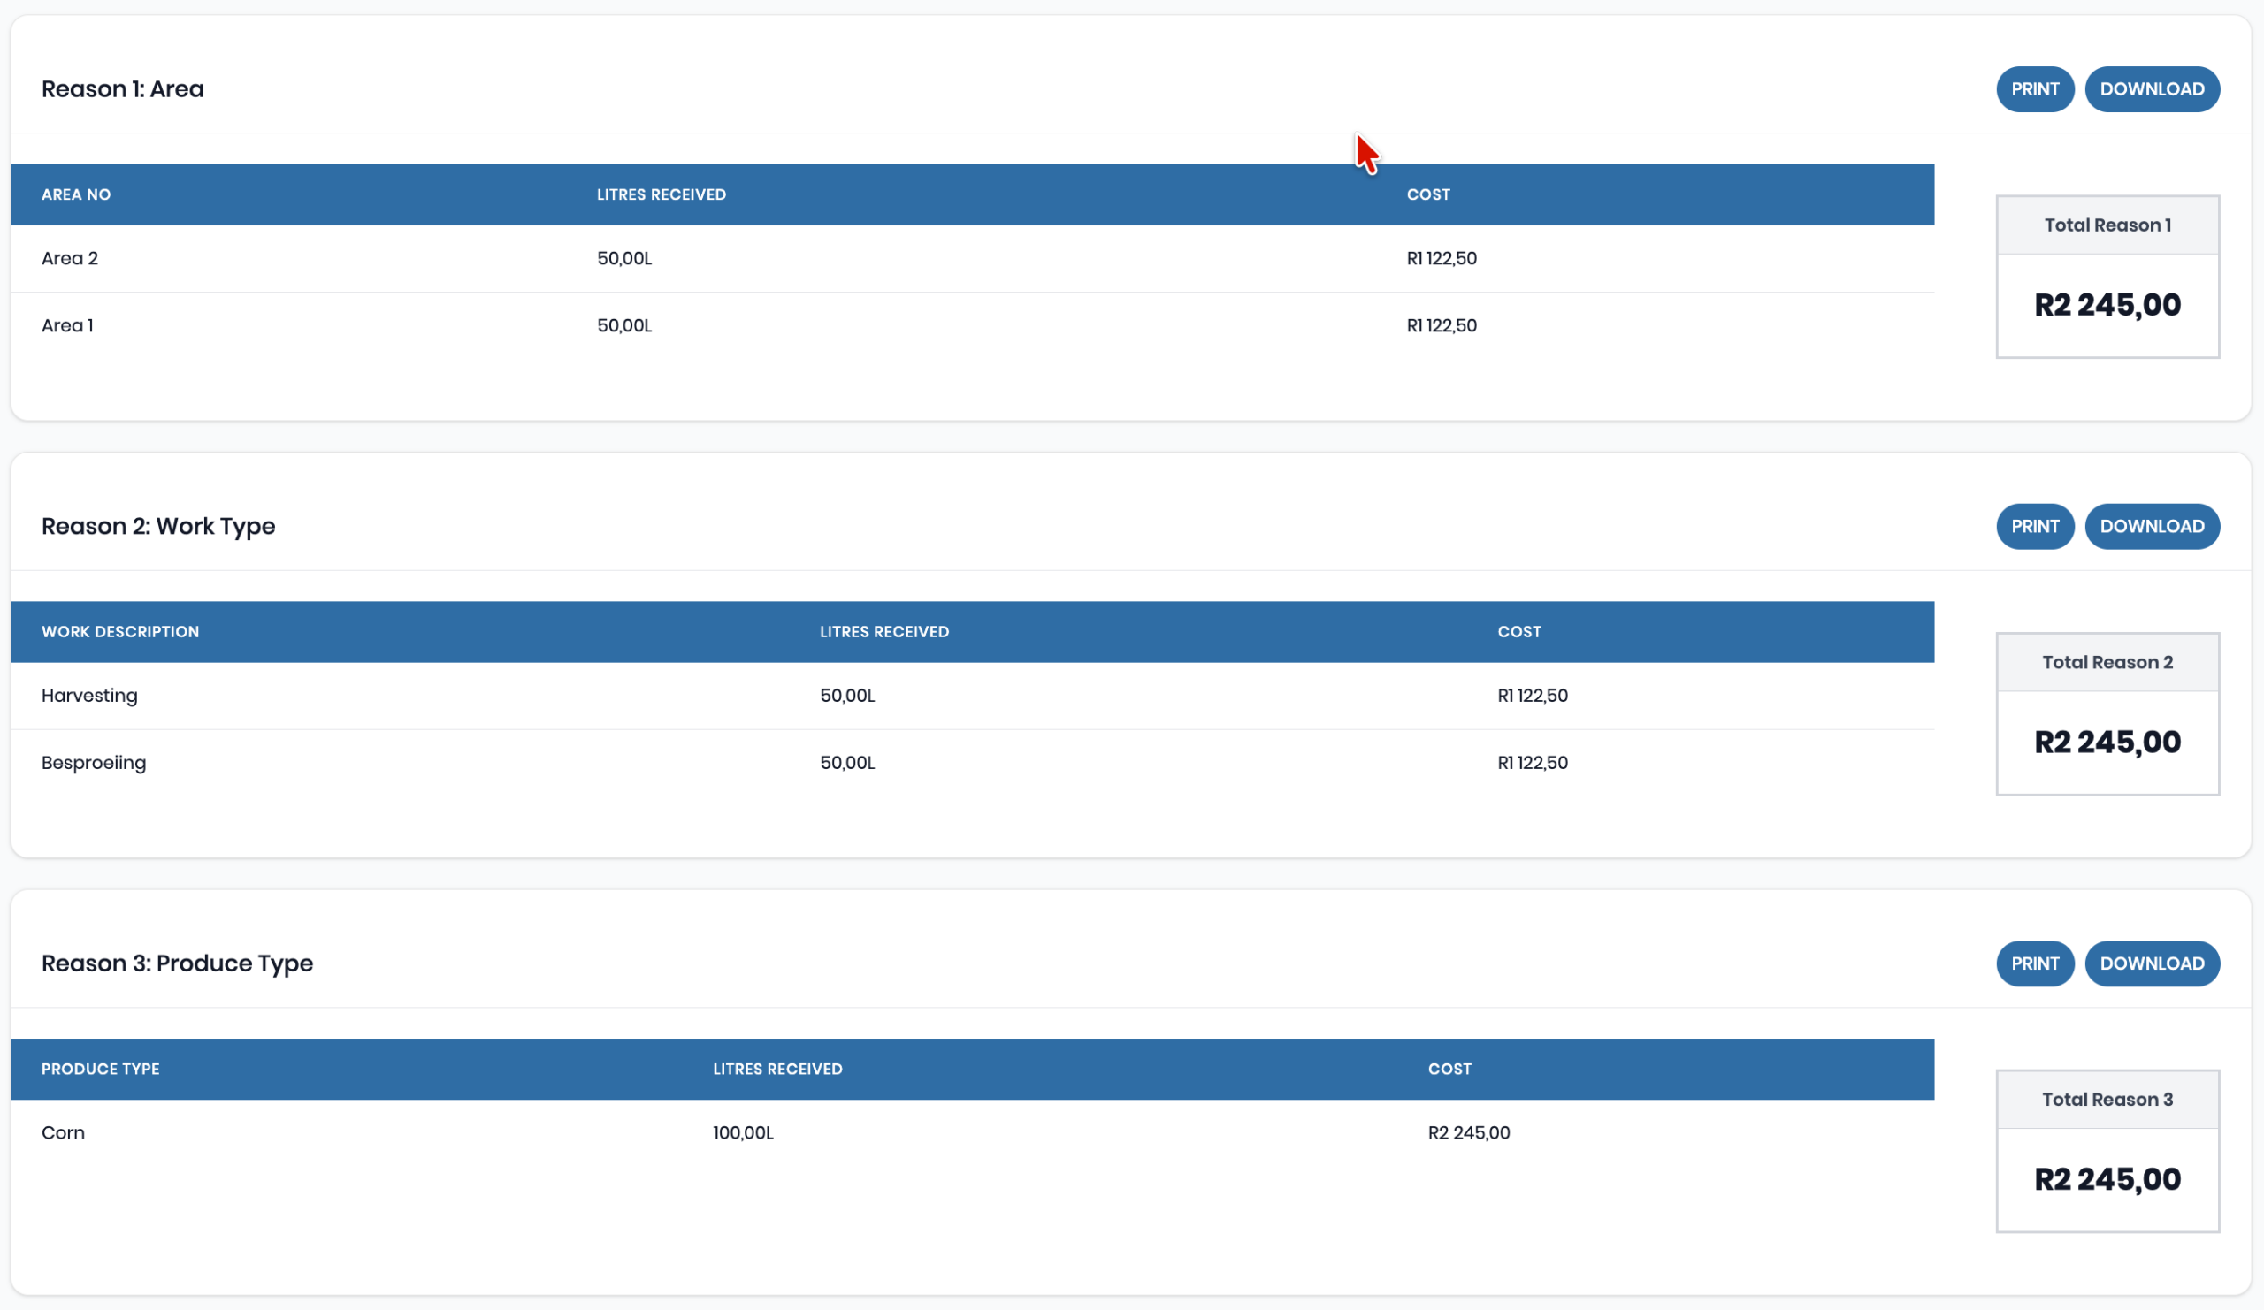Click R2 245,00 under Total Reason 1
This screenshot has width=2264, height=1310.
(x=2107, y=305)
